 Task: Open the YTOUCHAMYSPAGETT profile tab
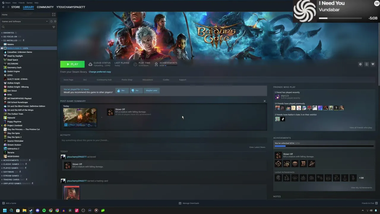click(x=71, y=7)
